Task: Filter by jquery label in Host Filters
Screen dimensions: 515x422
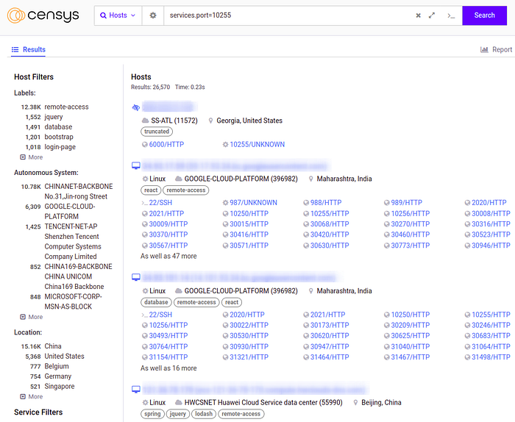Action: pos(54,117)
